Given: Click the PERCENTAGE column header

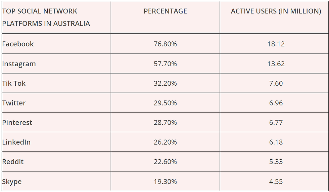Looking at the screenshot, I should point(165,11).
